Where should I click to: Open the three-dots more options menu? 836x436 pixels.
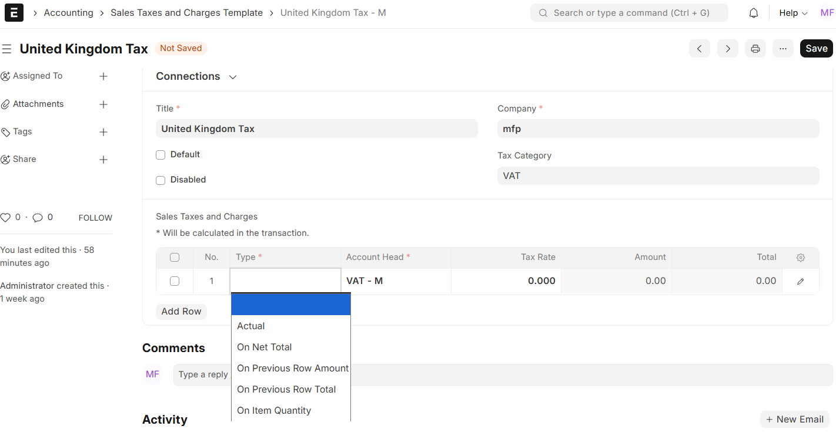(x=783, y=49)
